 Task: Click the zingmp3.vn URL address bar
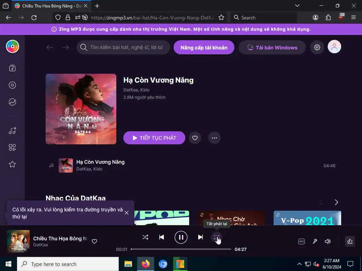[x=153, y=18]
